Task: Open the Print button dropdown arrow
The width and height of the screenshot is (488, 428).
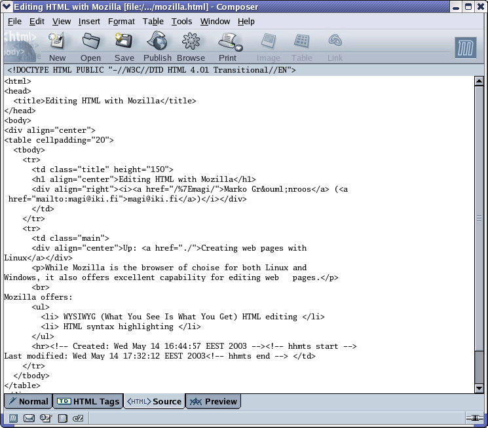Action: (239, 48)
